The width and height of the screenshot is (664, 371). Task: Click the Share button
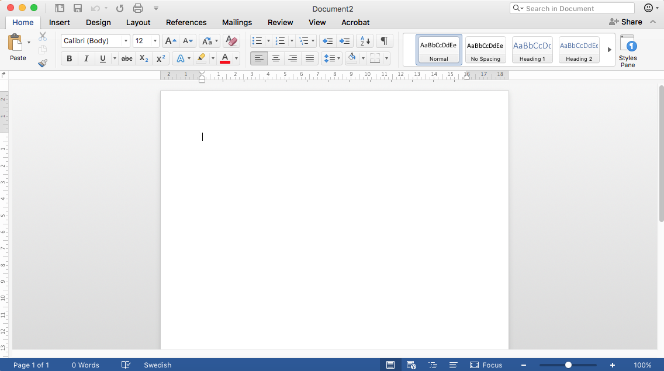[625, 22]
